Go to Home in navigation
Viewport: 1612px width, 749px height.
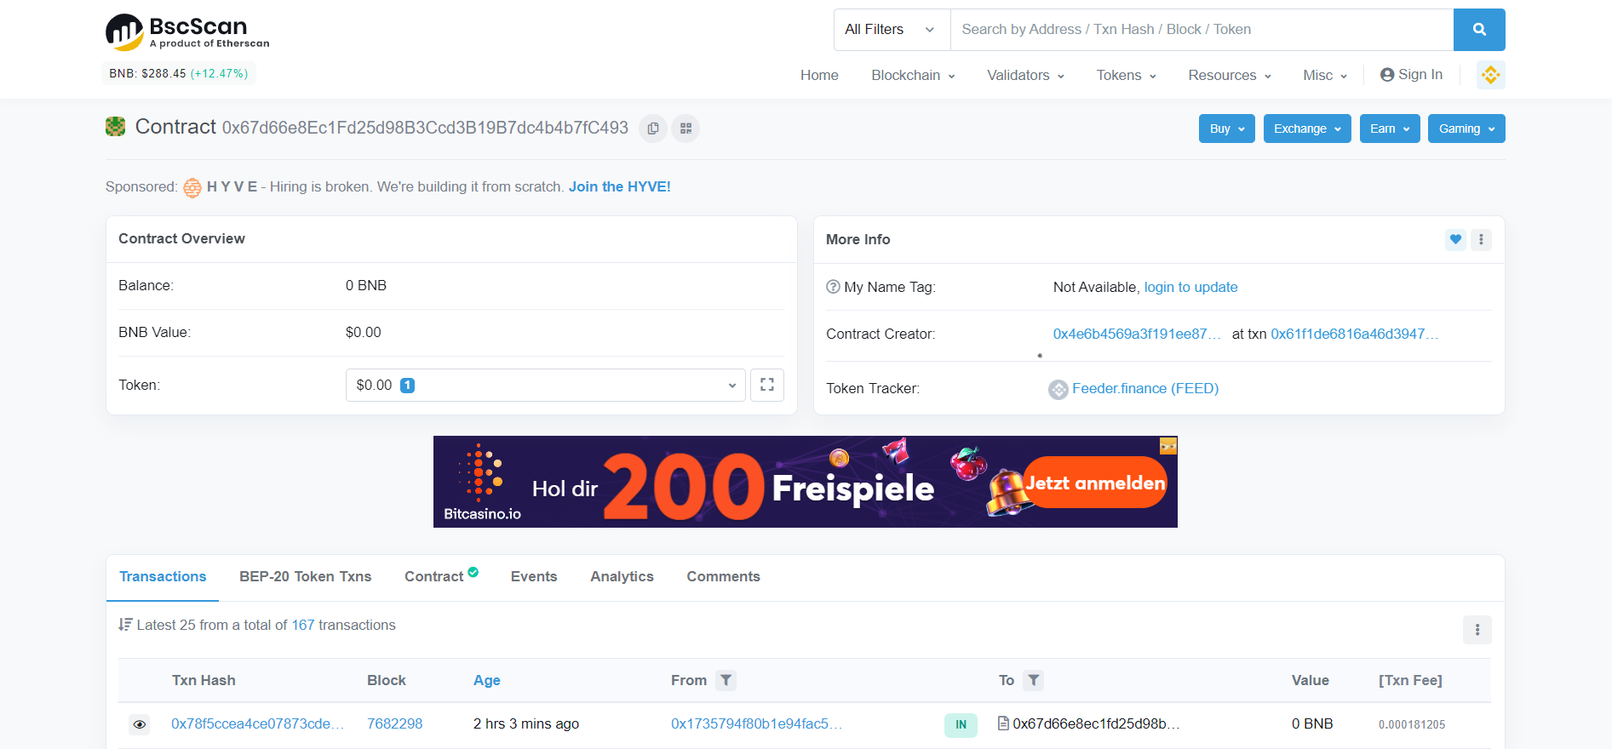coord(819,75)
